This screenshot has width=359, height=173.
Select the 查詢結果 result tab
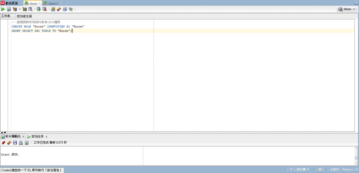click(x=37, y=137)
